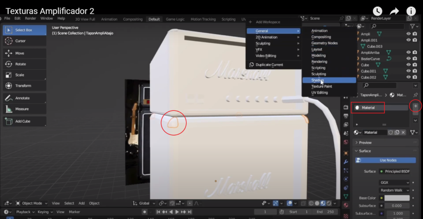Activate the Annotate tool
The width and height of the screenshot is (423, 219).
[24, 98]
